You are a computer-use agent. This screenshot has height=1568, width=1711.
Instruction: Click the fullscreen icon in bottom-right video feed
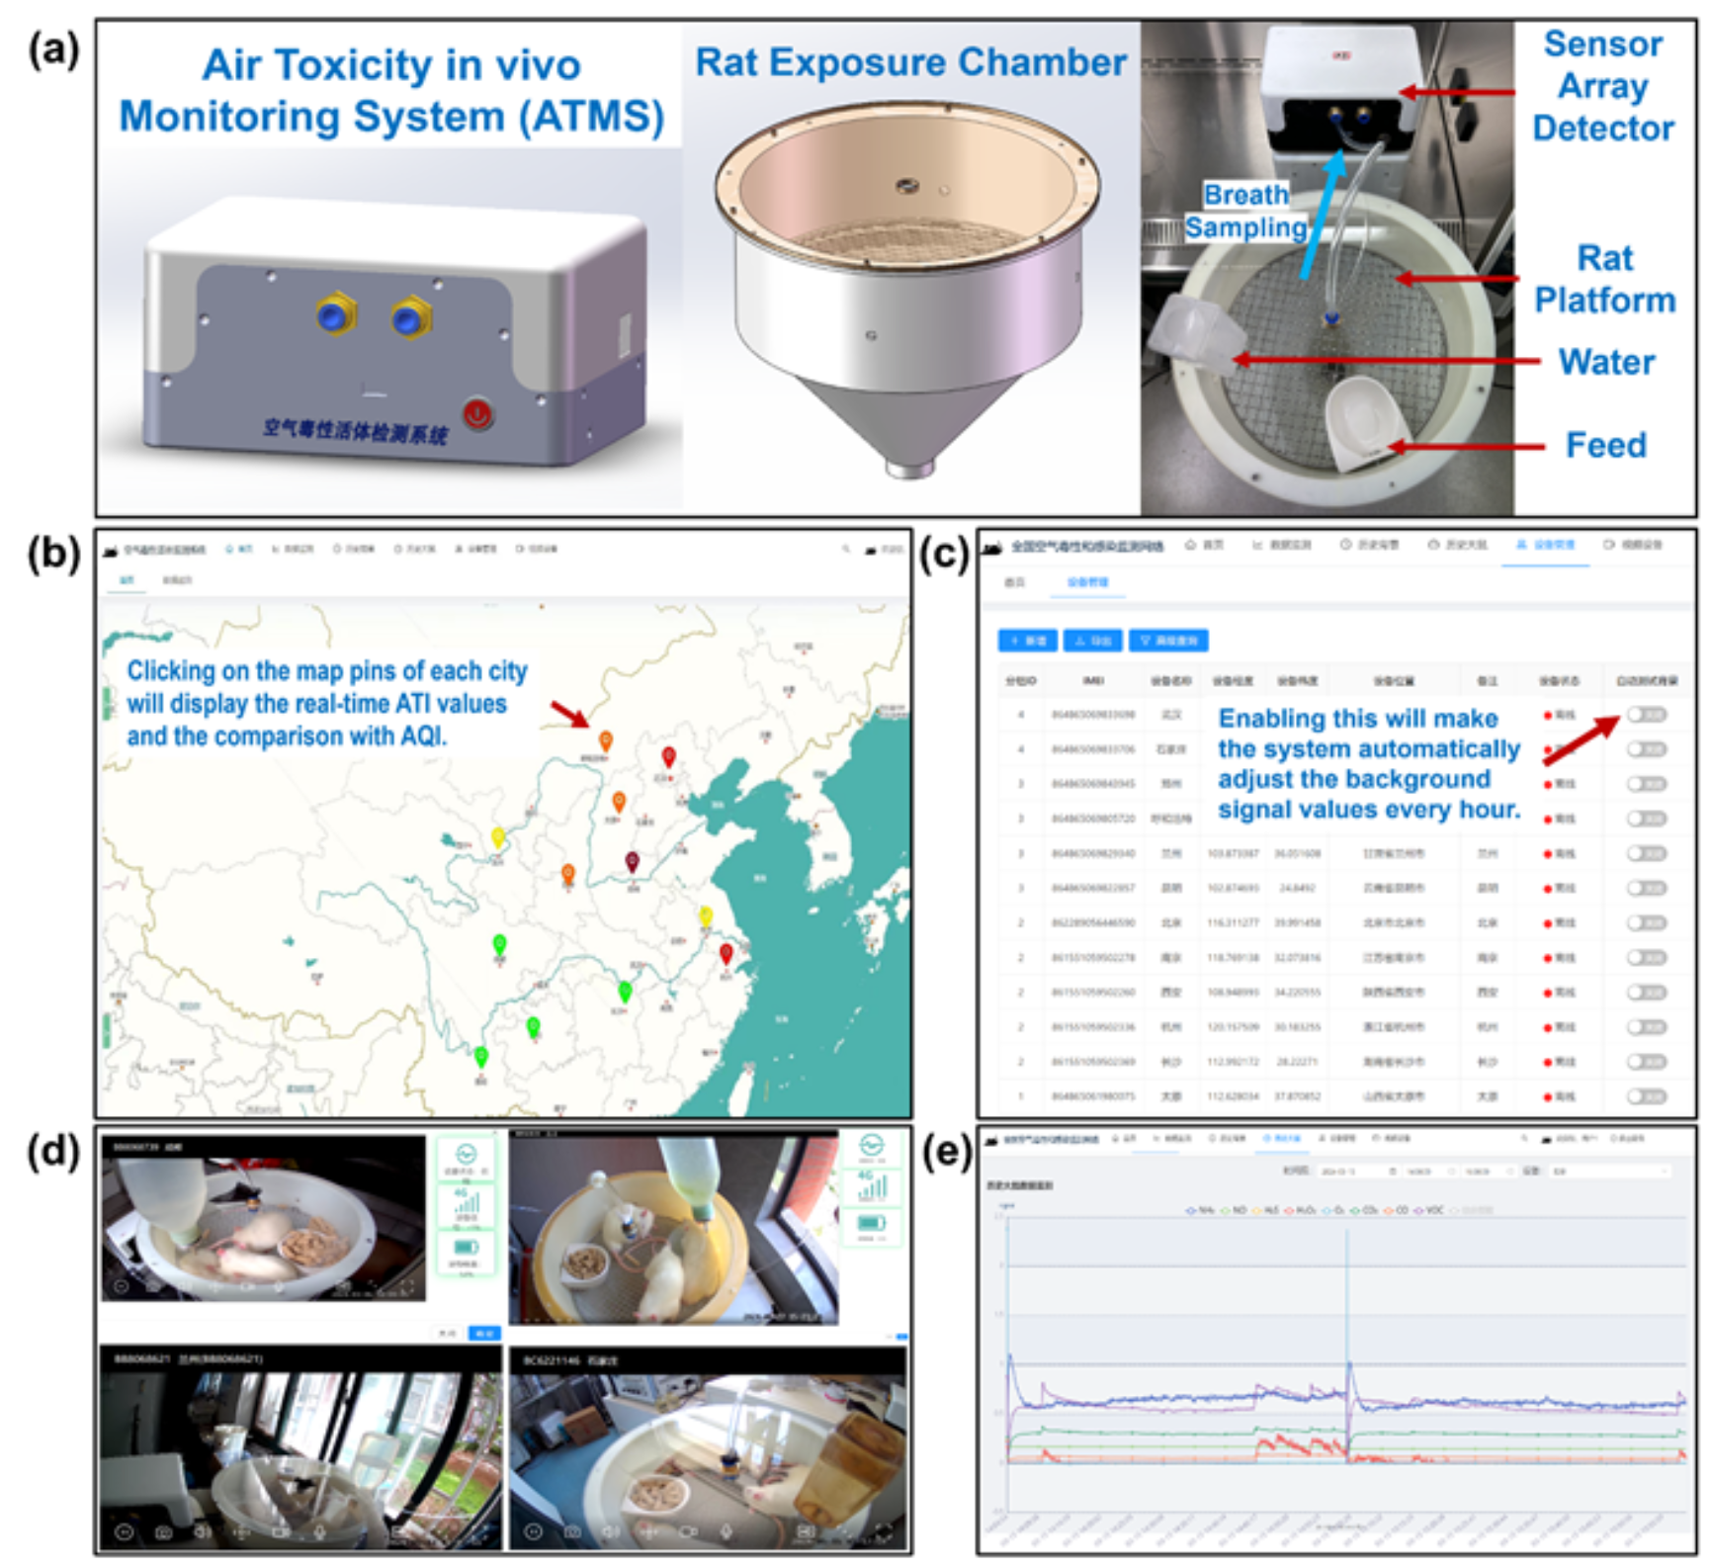(884, 1531)
